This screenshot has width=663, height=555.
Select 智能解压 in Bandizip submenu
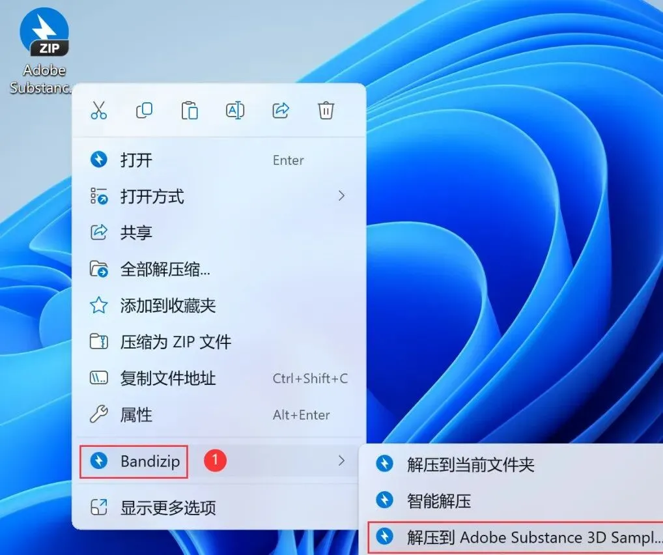(513, 501)
